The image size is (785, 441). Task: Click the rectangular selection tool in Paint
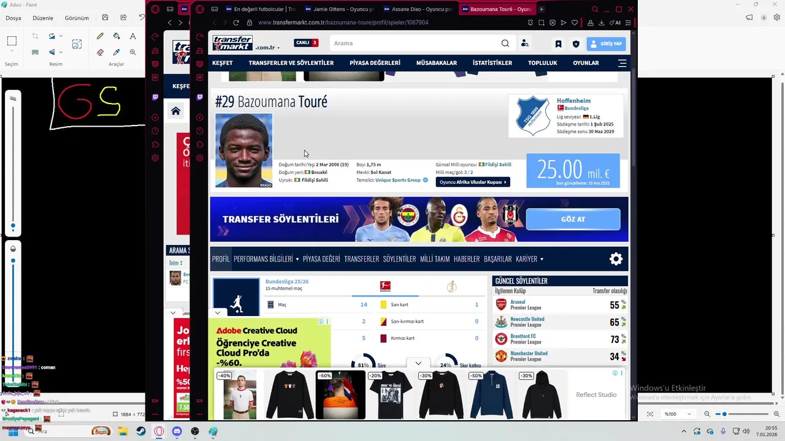point(12,41)
